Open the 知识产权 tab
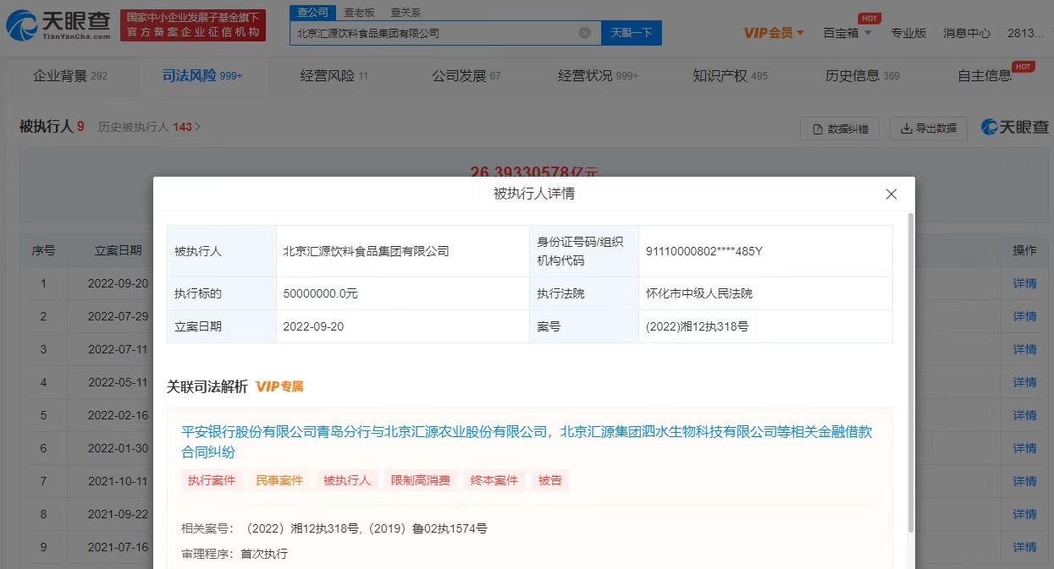This screenshot has height=569, width=1054. pos(731,76)
